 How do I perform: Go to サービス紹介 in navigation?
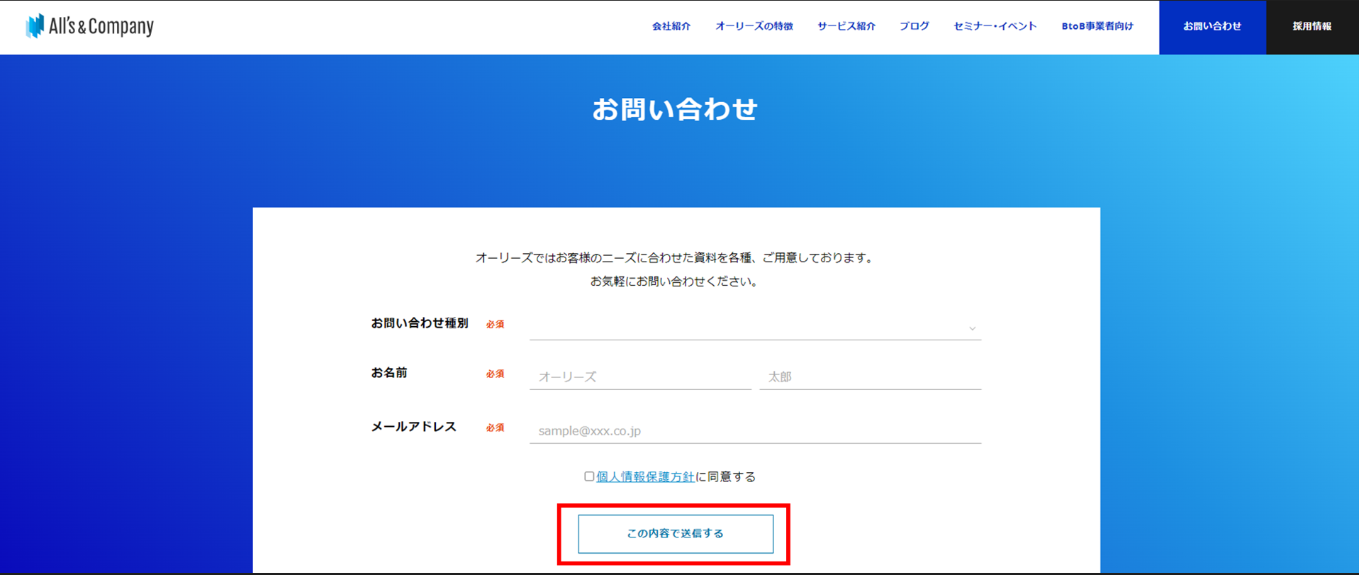tap(846, 26)
